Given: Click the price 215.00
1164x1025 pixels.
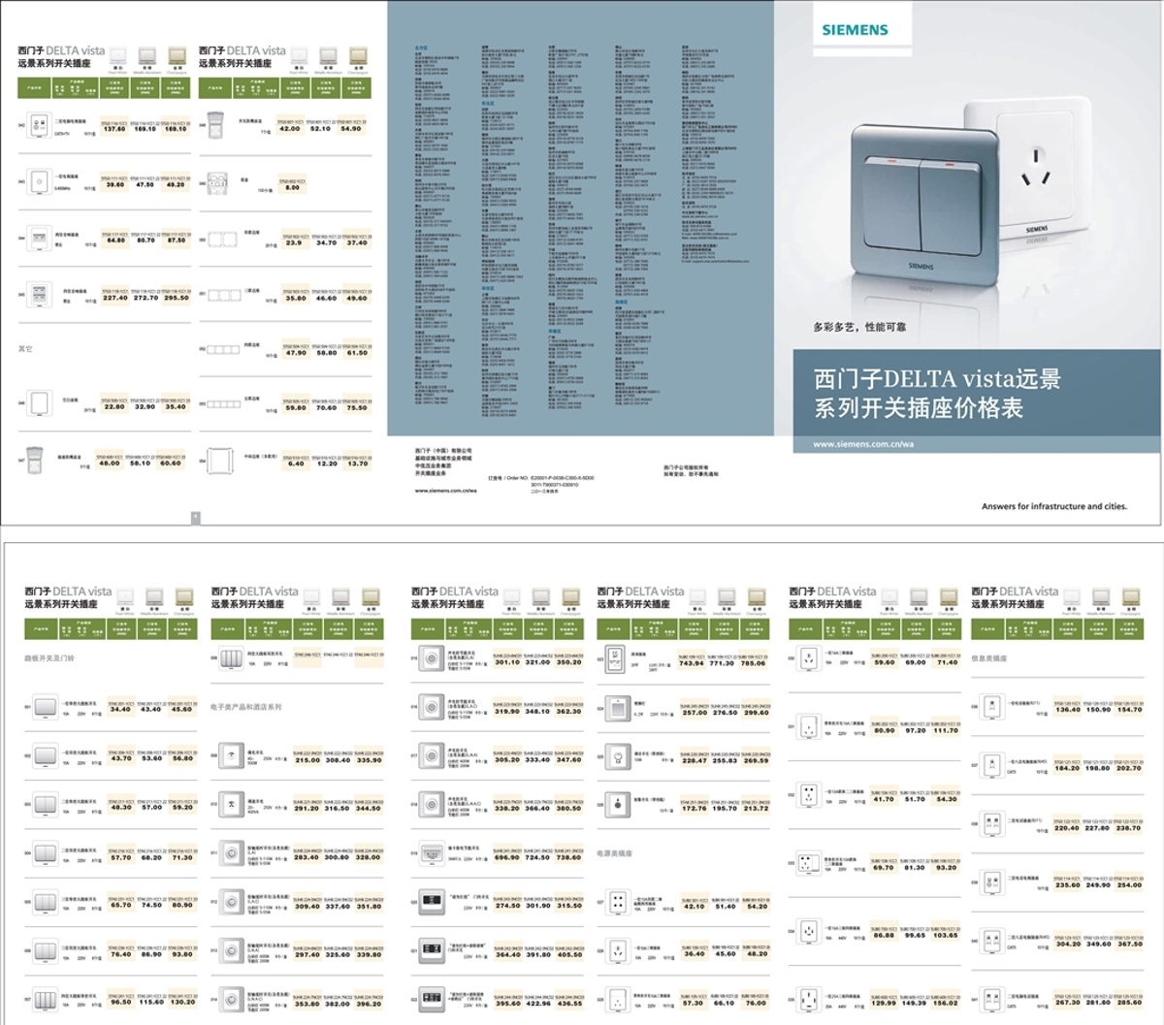Looking at the screenshot, I should [x=307, y=760].
